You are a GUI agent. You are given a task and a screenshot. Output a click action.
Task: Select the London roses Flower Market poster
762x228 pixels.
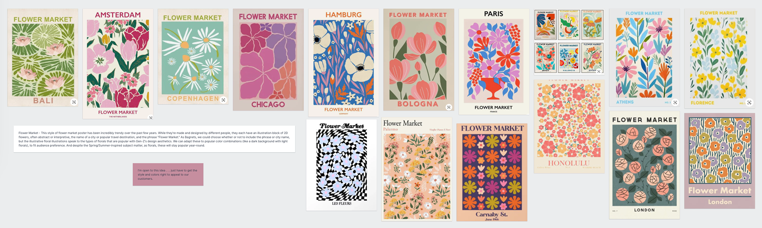645,165
